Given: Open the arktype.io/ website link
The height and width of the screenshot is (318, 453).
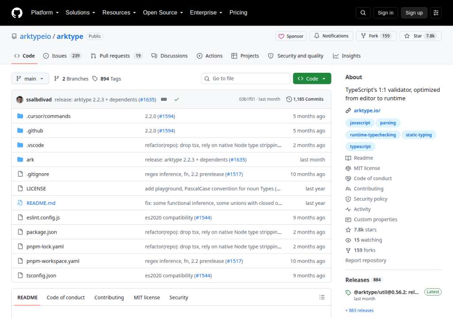Looking at the screenshot, I should click(367, 110).
